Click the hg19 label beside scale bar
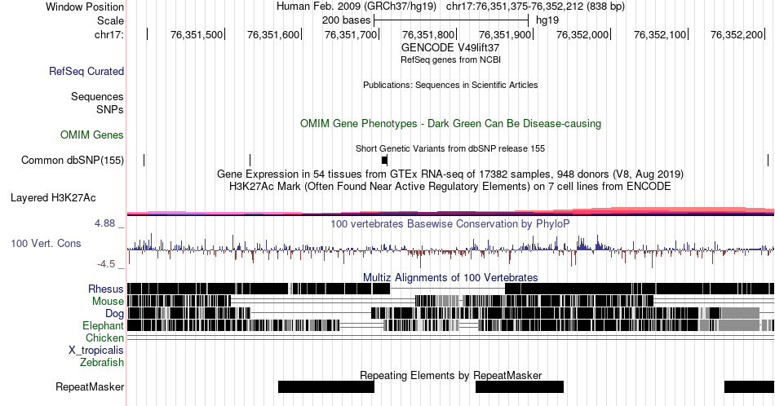This screenshot has height=406, width=775. (x=547, y=20)
